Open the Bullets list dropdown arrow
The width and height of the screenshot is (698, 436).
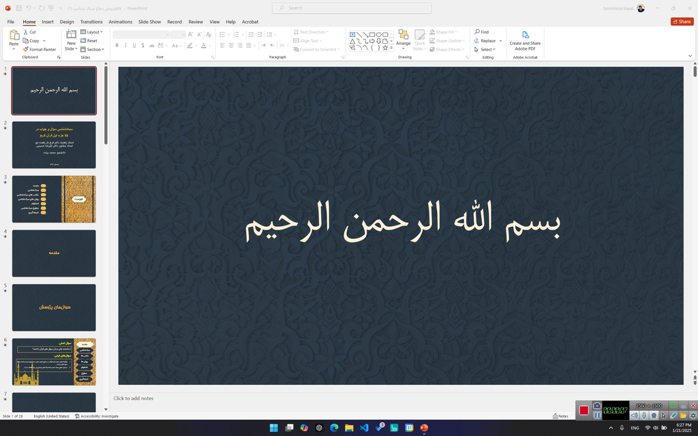pos(229,34)
